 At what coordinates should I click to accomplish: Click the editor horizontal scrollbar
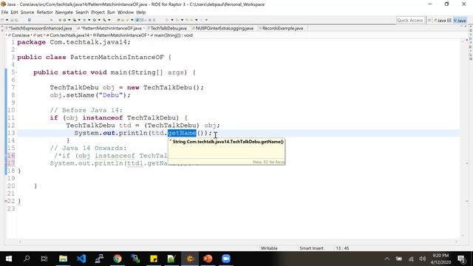[238, 242]
